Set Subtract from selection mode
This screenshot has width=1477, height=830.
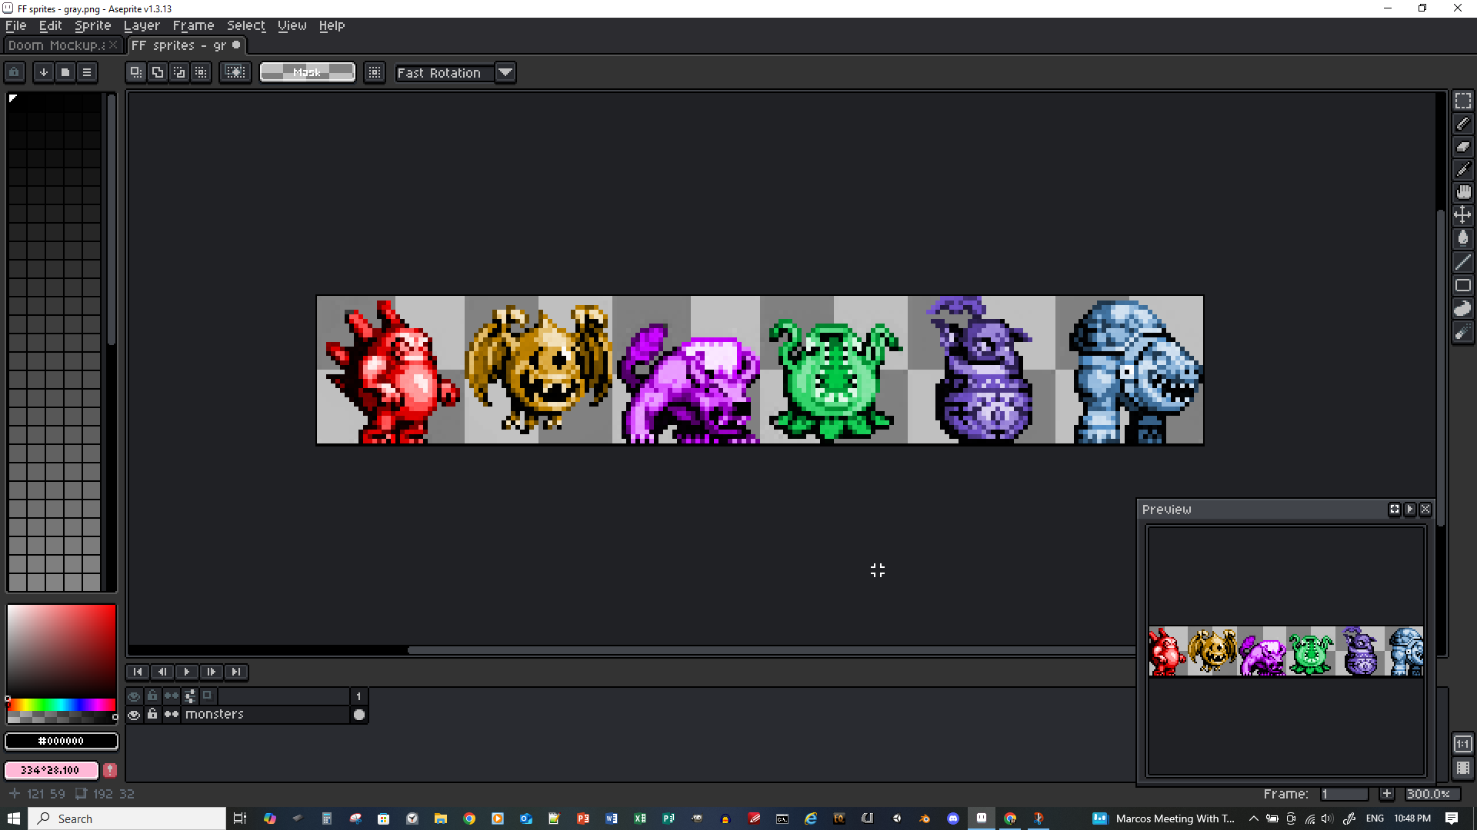coord(179,72)
